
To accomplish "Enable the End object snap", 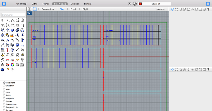I will pos(4,90).
